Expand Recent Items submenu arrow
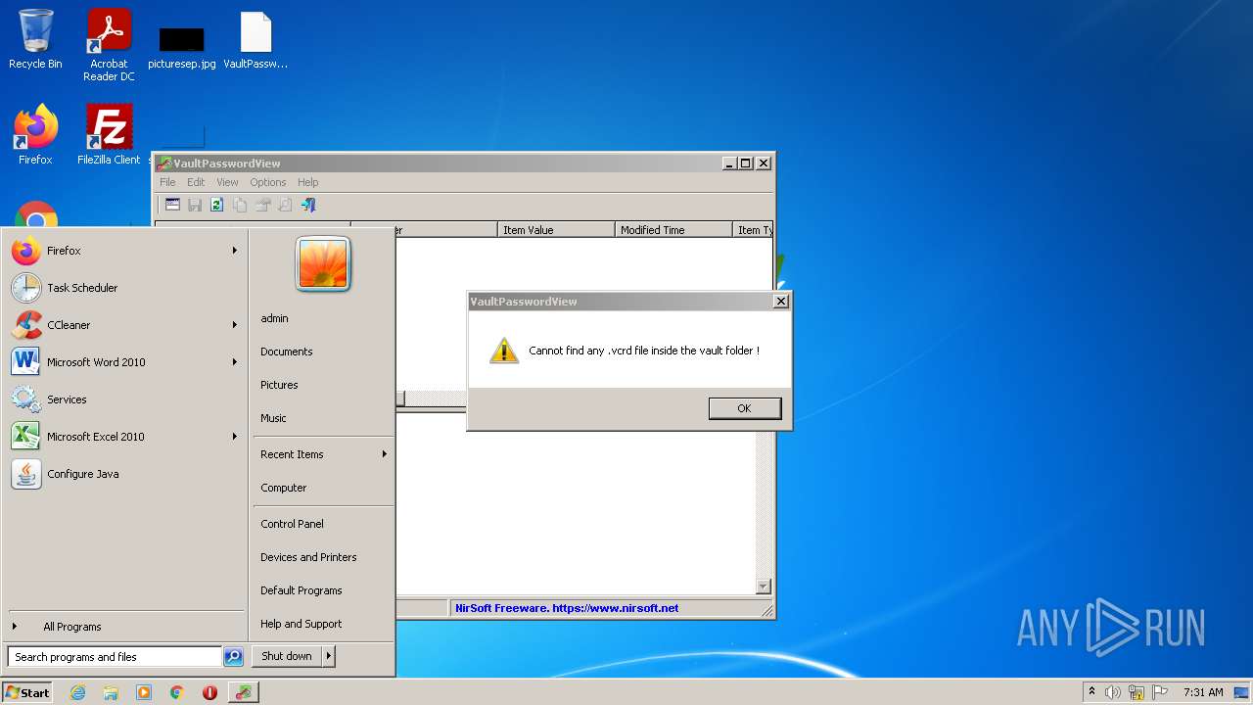This screenshot has width=1253, height=705. coord(384,454)
